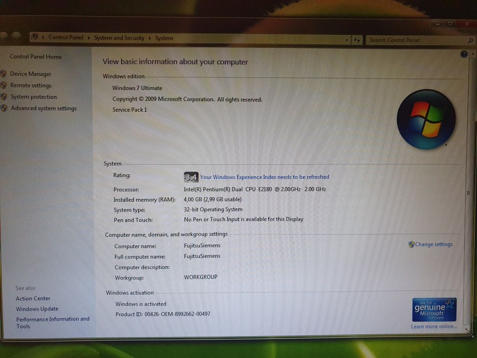Viewport: 477px width, 358px height.
Task: Click the 'Windows activation' section header
Action: 130,293
